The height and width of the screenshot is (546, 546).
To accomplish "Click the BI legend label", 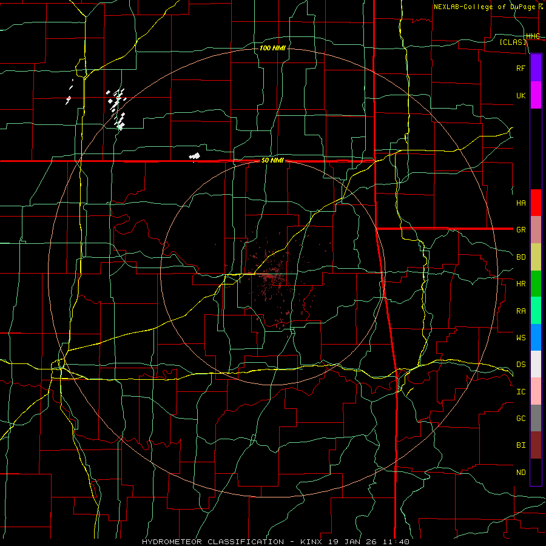I will 521,445.
